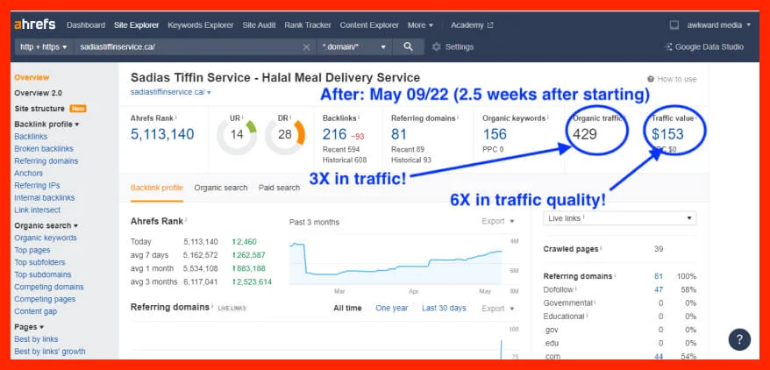Collapse the Pages sidebar section
The image size is (770, 370).
pos(29,327)
